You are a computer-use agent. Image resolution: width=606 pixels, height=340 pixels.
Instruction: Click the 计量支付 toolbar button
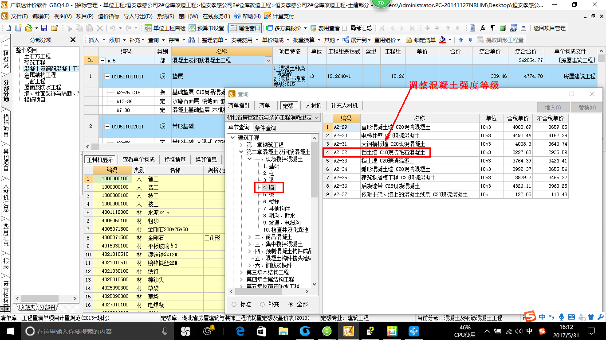coord(279,16)
